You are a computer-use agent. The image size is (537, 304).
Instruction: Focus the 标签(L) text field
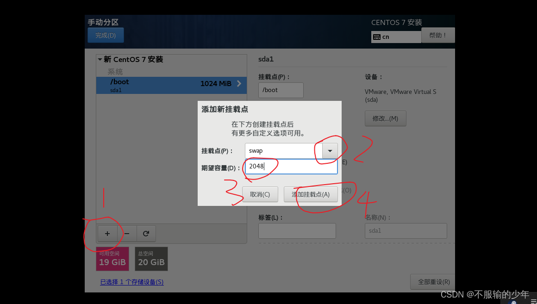[297, 231]
